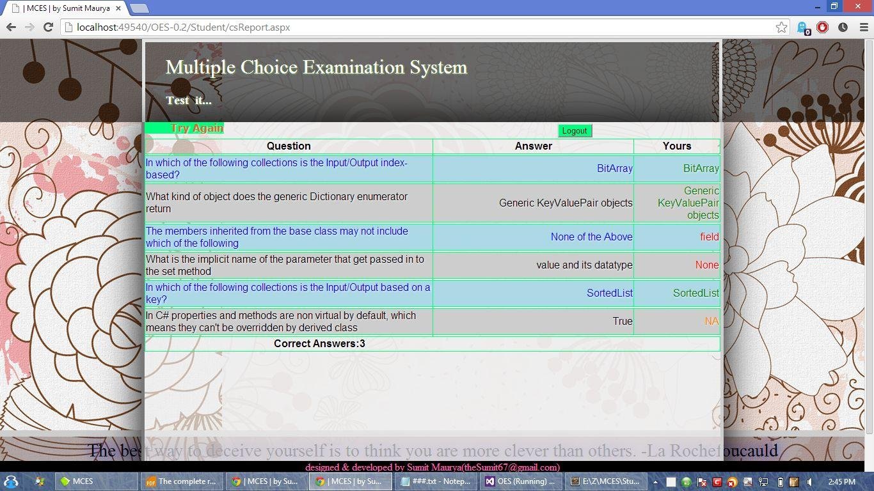
Task: Click the clock history extension icon
Action: click(x=843, y=27)
